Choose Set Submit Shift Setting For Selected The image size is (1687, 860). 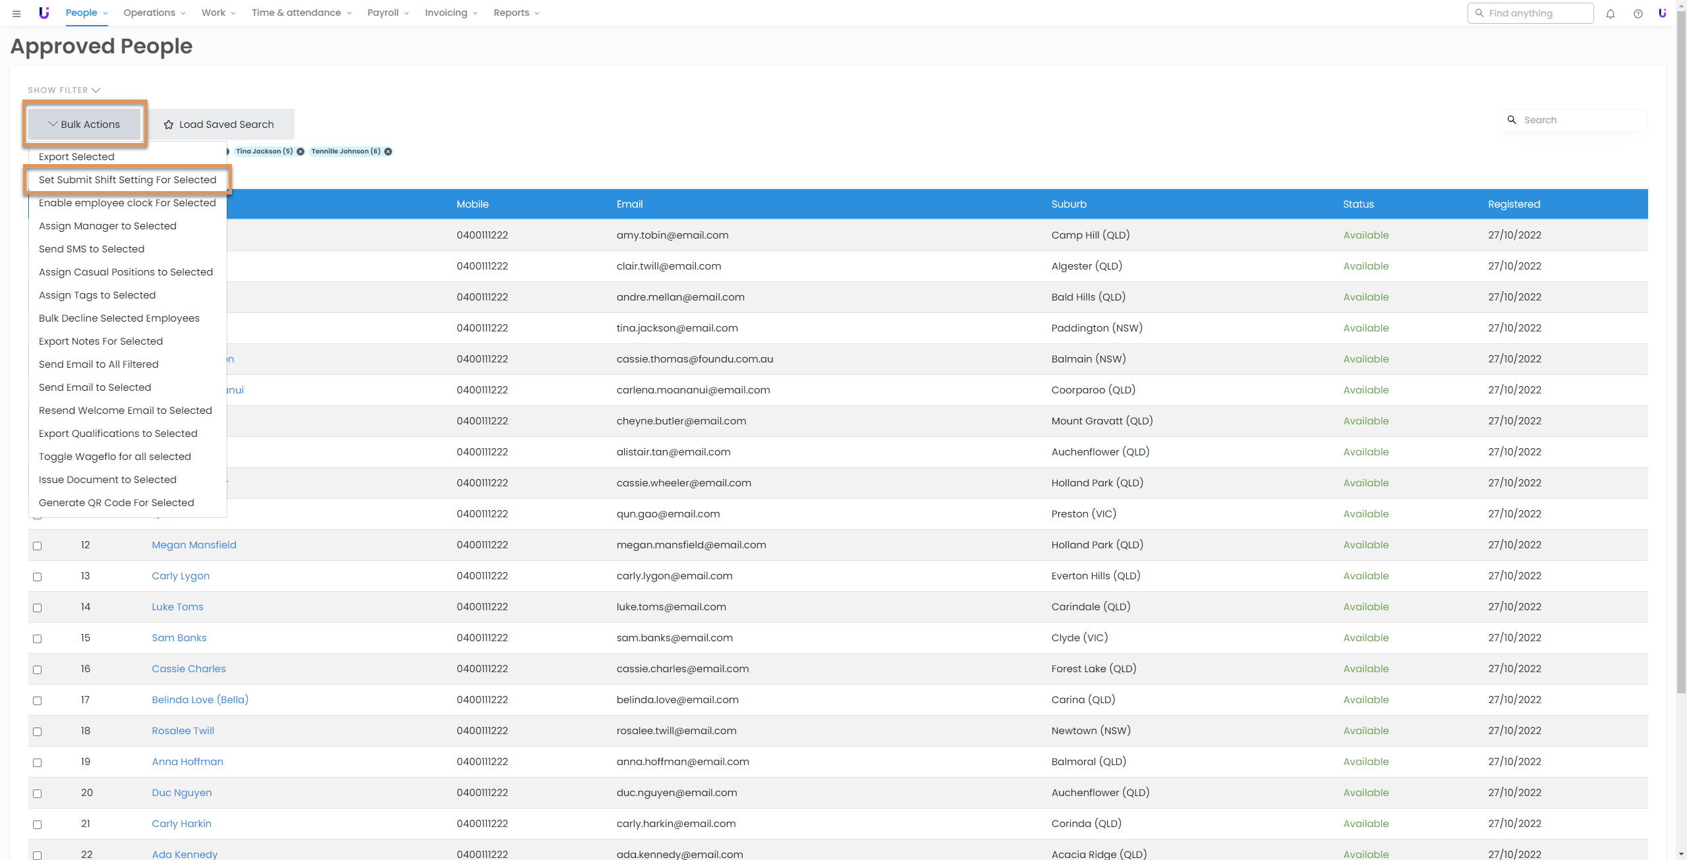point(127,180)
